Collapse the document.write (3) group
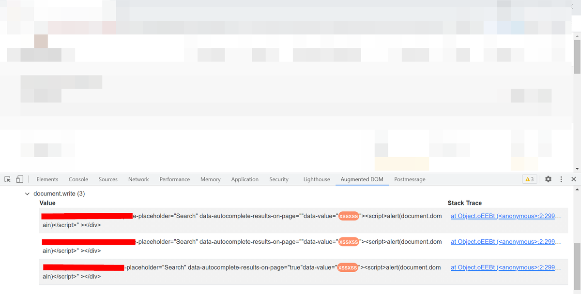 [27, 194]
